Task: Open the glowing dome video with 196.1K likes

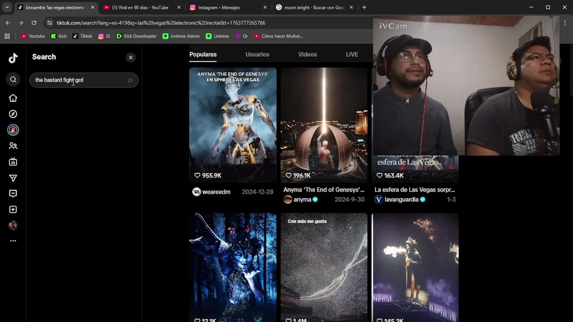Action: pyautogui.click(x=324, y=125)
